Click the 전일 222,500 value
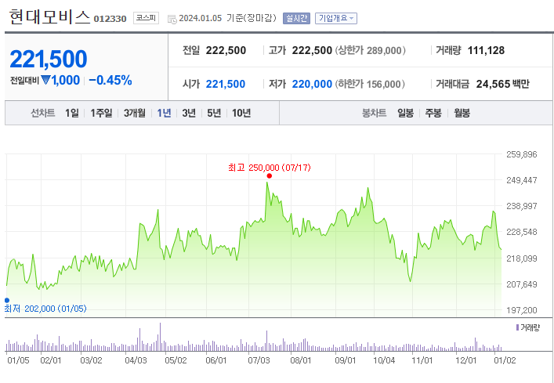Screen dimensions: 554x383 226,50
